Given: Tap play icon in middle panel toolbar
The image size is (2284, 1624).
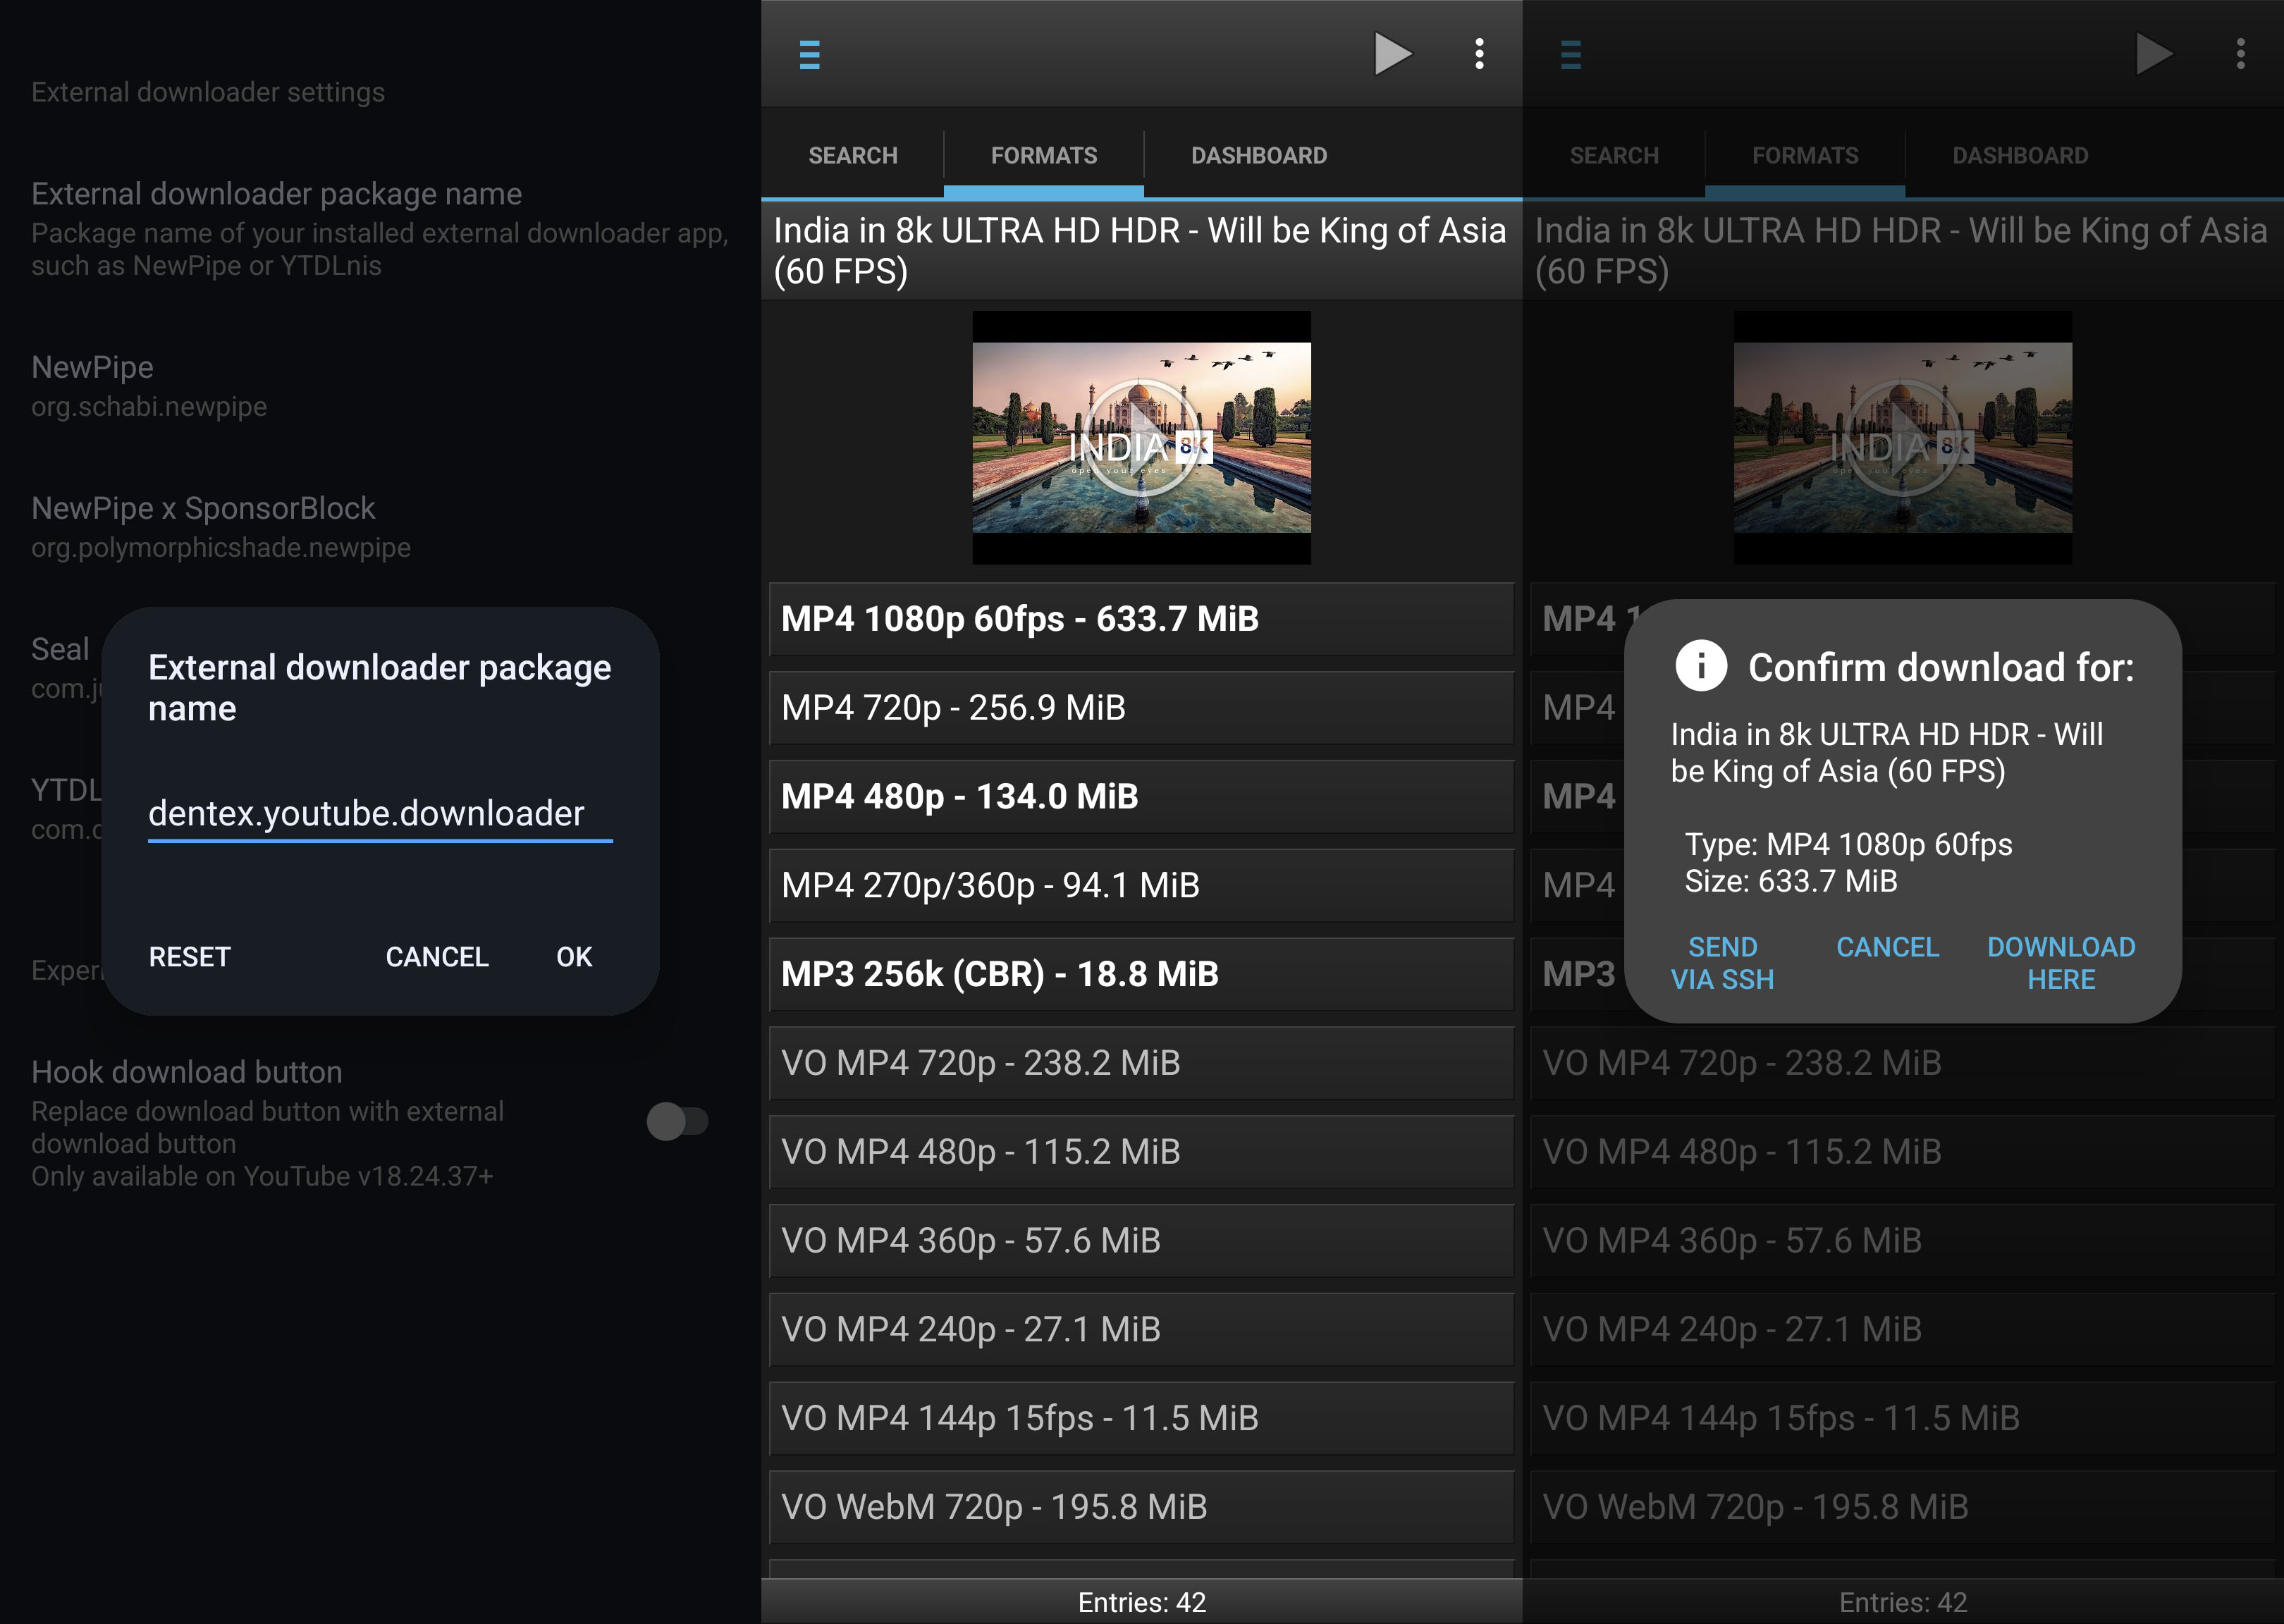Looking at the screenshot, I should pos(1392,54).
